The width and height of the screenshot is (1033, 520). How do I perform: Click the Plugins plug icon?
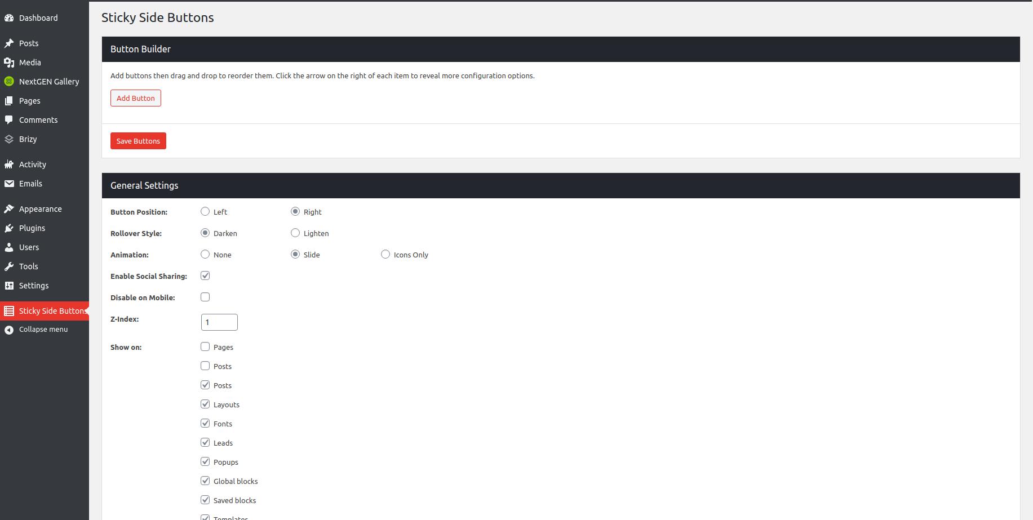click(9, 228)
